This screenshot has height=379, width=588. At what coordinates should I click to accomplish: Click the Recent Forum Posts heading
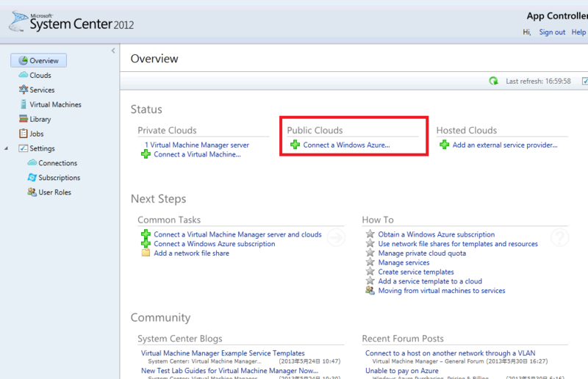click(x=403, y=339)
